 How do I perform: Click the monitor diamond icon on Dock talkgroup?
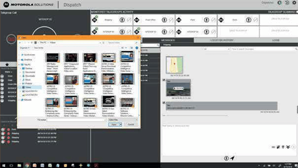221,20
